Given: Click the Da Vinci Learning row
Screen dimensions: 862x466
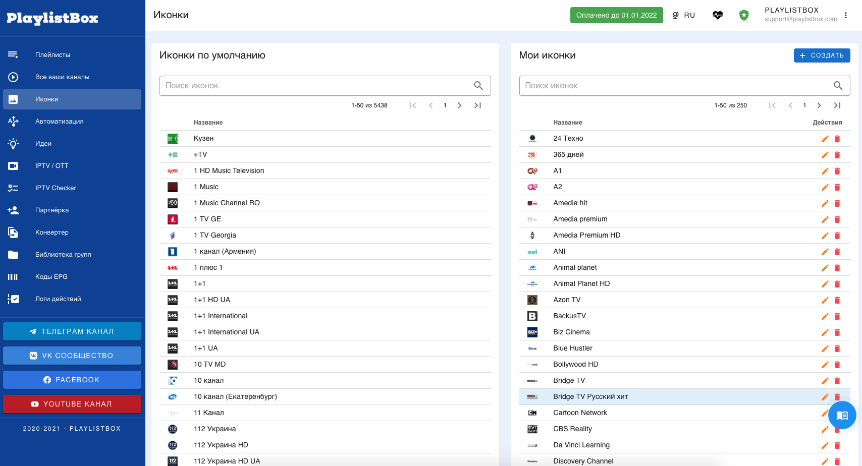Looking at the screenshot, I should point(685,445).
